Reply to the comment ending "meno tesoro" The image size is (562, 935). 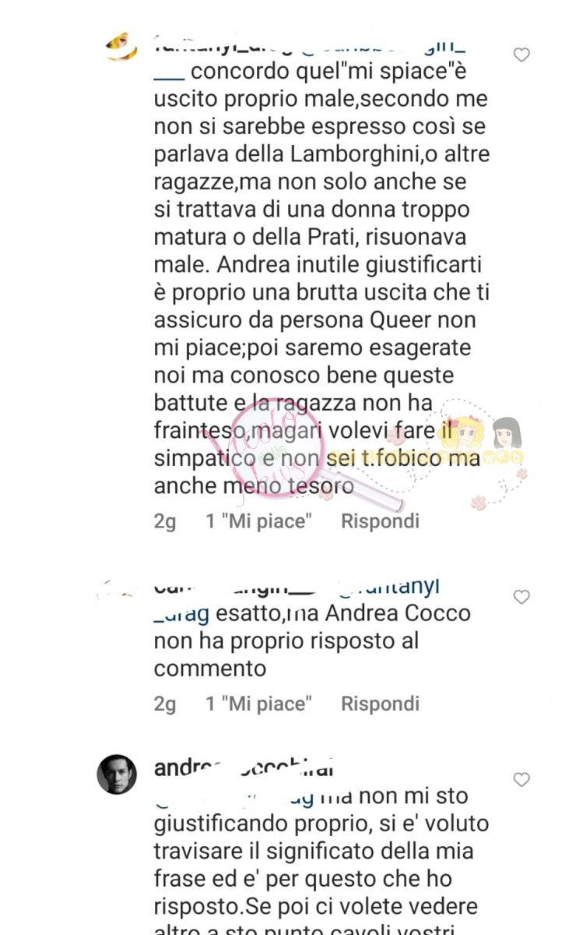(x=380, y=521)
